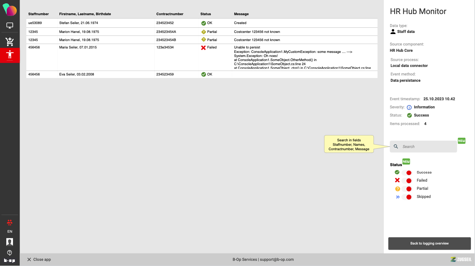Image resolution: width=475 pixels, height=266 pixels.
Task: Click the Severity information icon
Action: pos(409,107)
